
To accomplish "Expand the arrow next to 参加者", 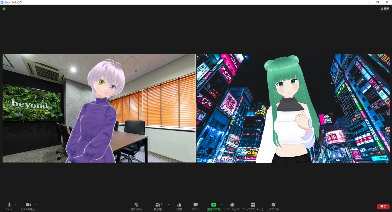I will 168,205.
